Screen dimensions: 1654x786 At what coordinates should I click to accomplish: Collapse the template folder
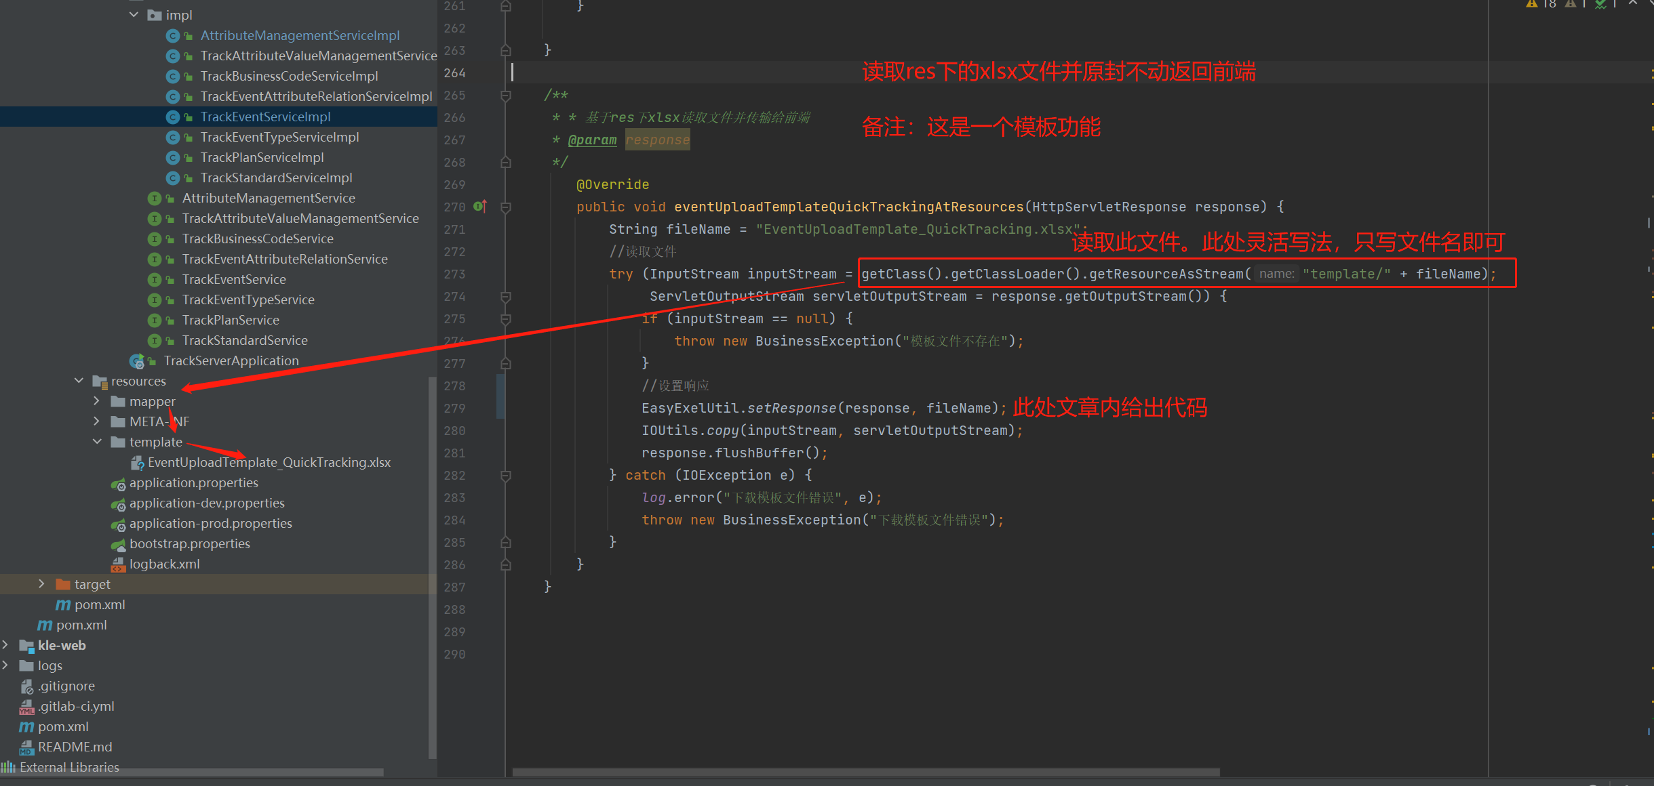click(96, 442)
